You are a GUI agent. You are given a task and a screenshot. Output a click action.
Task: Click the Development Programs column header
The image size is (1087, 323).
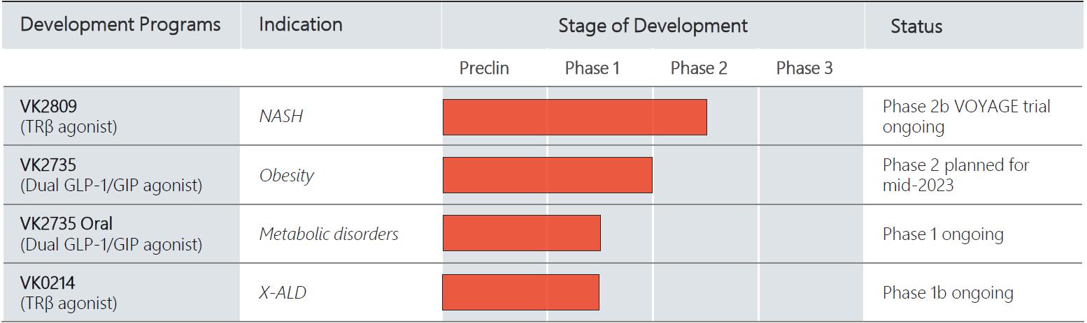[x=120, y=25]
